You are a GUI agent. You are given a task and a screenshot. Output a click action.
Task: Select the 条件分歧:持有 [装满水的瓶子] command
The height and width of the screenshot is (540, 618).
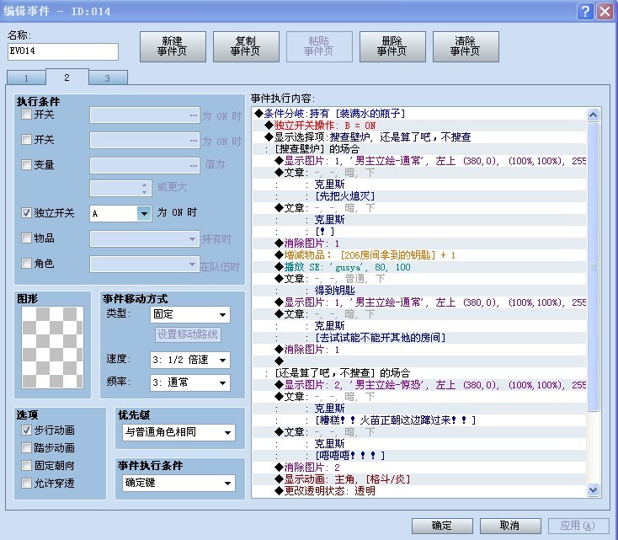tap(419, 114)
